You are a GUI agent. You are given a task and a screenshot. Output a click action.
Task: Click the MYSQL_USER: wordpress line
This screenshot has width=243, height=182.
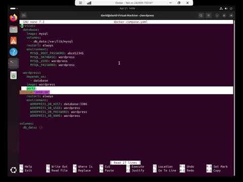coord(49,61)
